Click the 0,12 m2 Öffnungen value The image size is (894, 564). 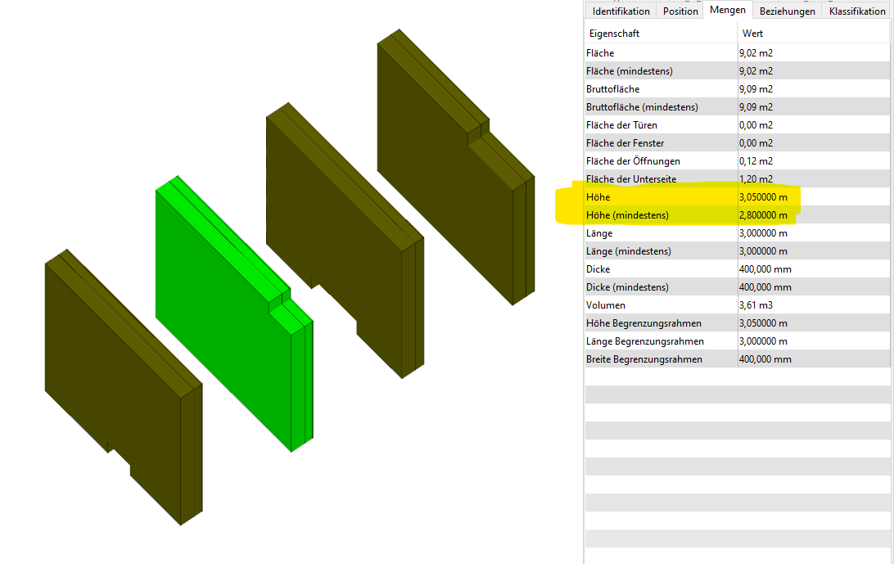[756, 161]
